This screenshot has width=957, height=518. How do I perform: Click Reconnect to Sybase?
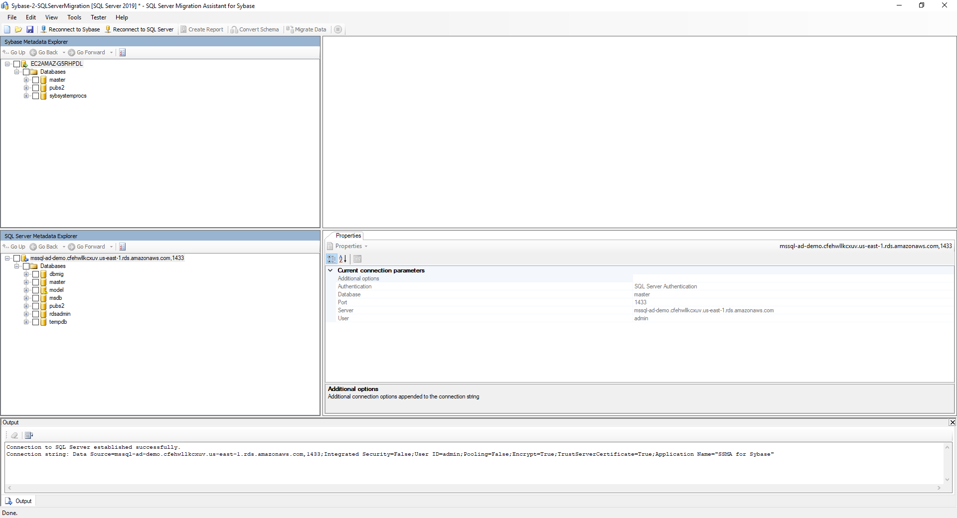point(70,29)
